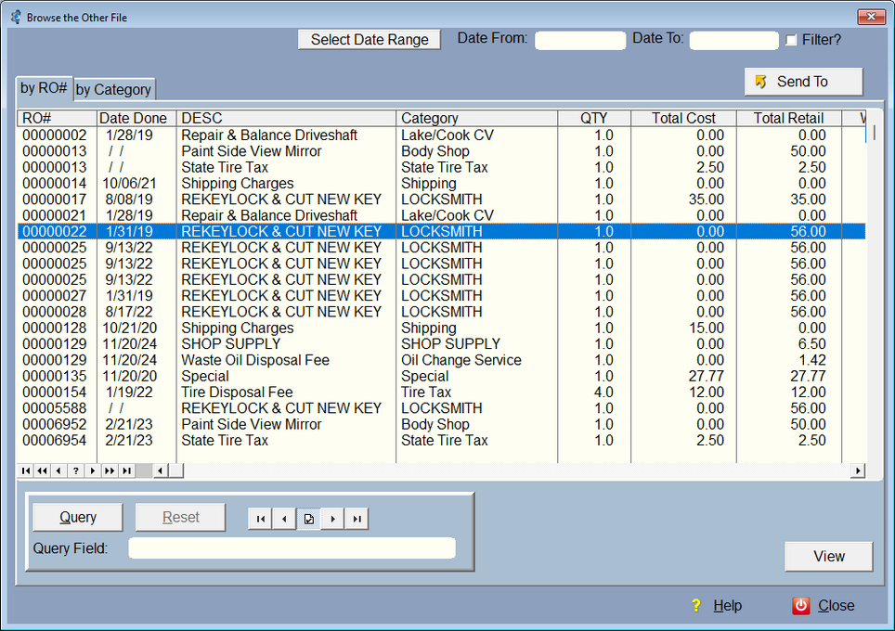Sort by RO# column header
895x631 pixels.
(x=57, y=118)
